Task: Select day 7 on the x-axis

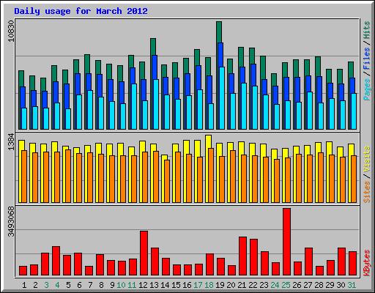Action: click(x=90, y=285)
